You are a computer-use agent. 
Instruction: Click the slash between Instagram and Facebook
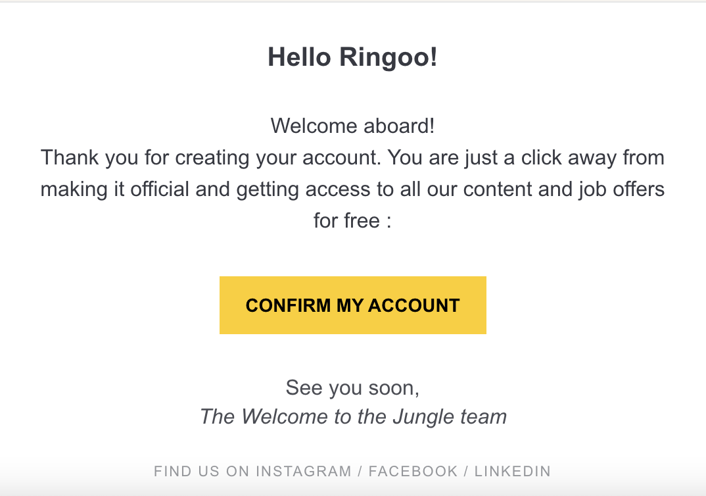360,471
